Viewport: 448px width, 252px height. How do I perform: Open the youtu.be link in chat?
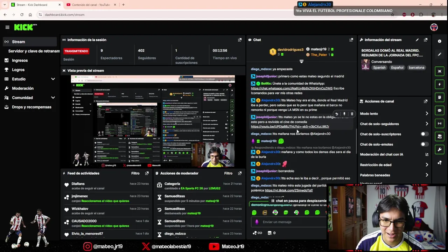point(290,127)
